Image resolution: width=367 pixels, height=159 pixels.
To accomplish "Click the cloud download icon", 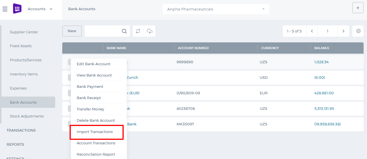I will point(150,31).
